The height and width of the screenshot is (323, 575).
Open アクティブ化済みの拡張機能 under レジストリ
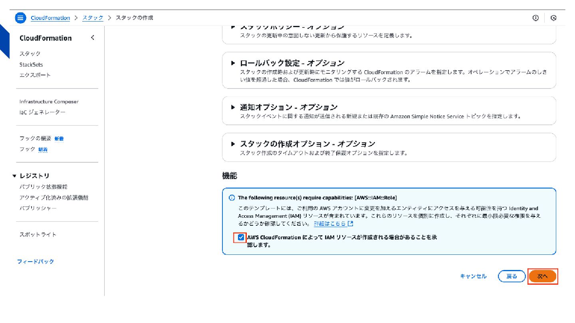(54, 197)
